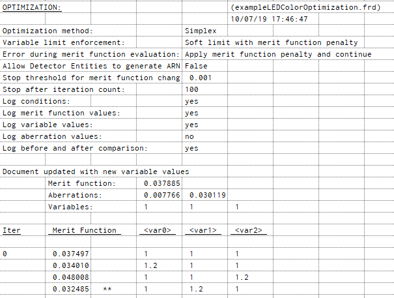Select the second aberration value 0.030119
The height and width of the screenshot is (298, 394).
coord(207,195)
